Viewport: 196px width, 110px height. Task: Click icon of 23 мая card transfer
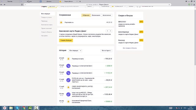click(x=68, y=59)
